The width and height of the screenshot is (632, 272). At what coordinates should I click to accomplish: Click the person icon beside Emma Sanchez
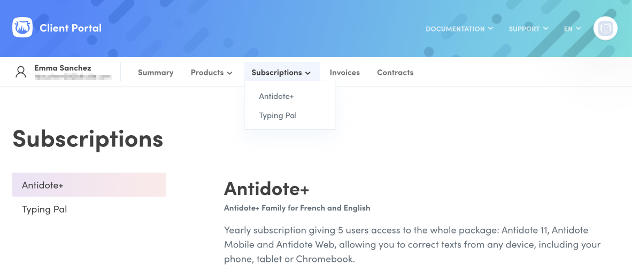(x=20, y=72)
